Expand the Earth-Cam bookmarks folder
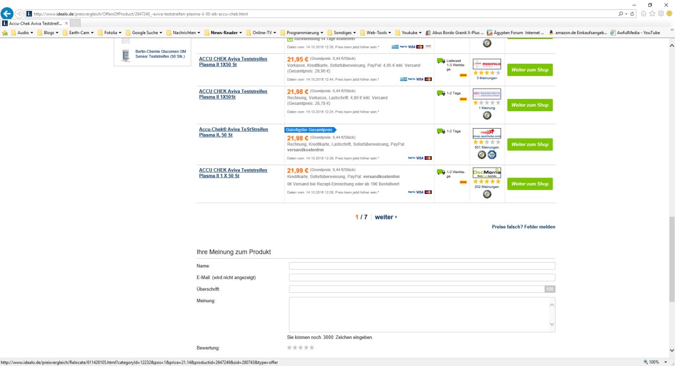The width and height of the screenshot is (675, 366). pyautogui.click(x=78, y=33)
